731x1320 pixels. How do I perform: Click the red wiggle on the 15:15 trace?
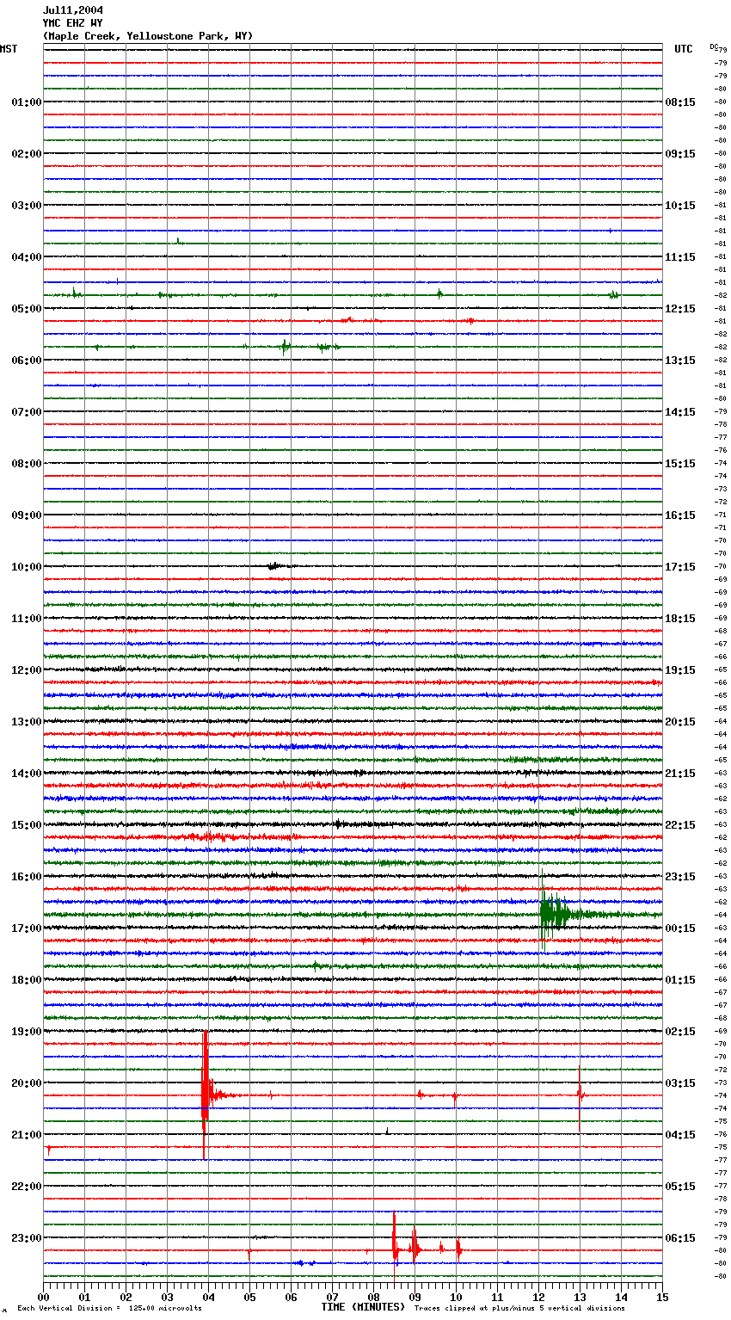pyautogui.click(x=206, y=836)
